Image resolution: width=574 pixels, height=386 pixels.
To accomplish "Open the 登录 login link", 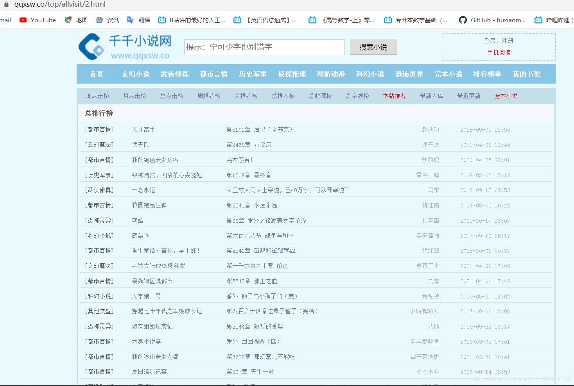I will [490, 41].
